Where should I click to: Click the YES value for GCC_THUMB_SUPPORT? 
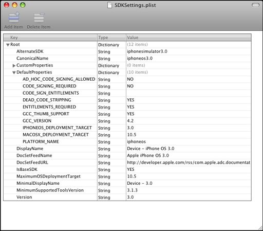click(x=130, y=114)
